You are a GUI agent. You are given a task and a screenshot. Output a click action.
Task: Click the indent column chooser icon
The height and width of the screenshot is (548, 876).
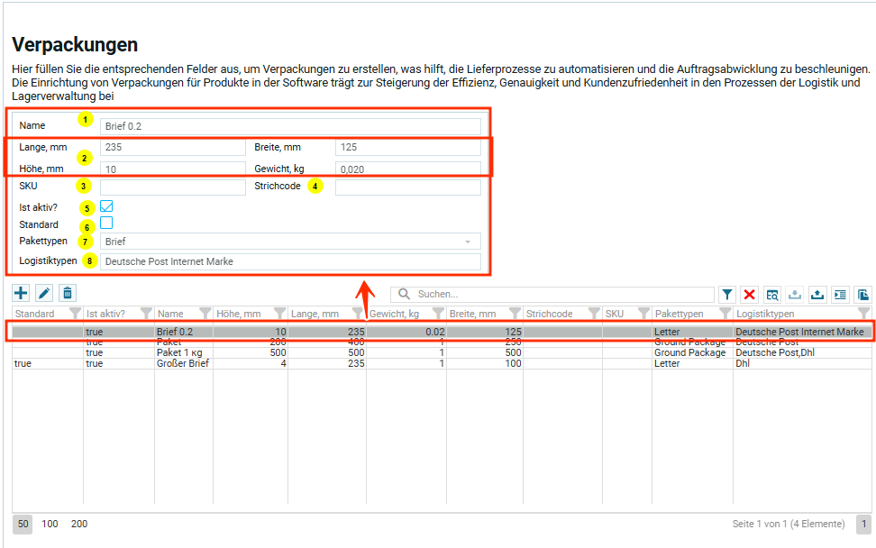[x=840, y=295]
